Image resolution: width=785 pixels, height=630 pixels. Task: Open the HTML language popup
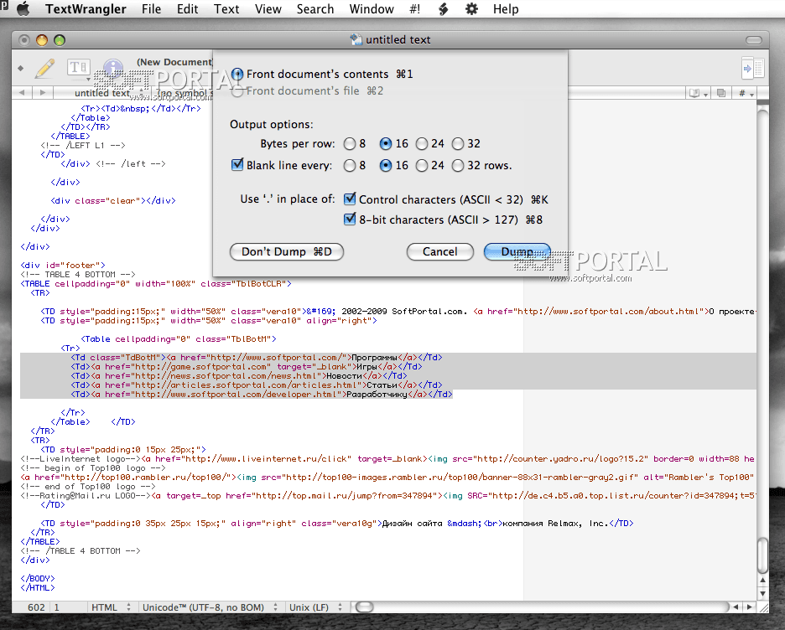point(109,607)
